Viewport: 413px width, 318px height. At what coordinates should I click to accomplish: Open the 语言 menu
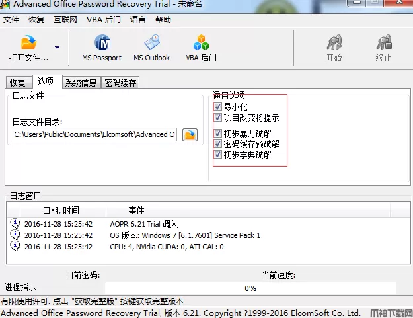pyautogui.click(x=137, y=20)
